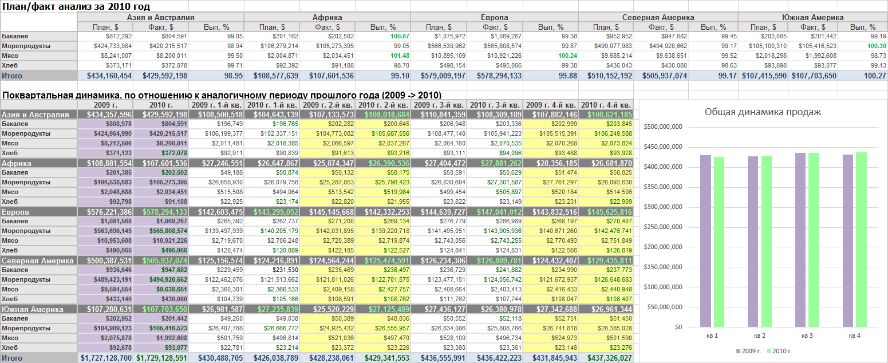The image size is (888, 363).
Task: Click the '2009 г. 1-й кв.' column header
Action: tap(217, 105)
